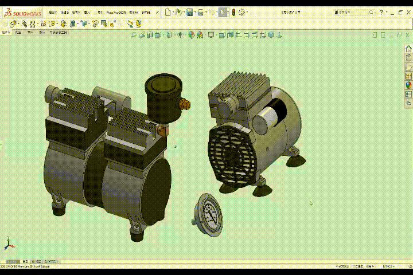Click the Save icon in the toolbar
Viewport: 413px width, 275px height.
pos(189,12)
